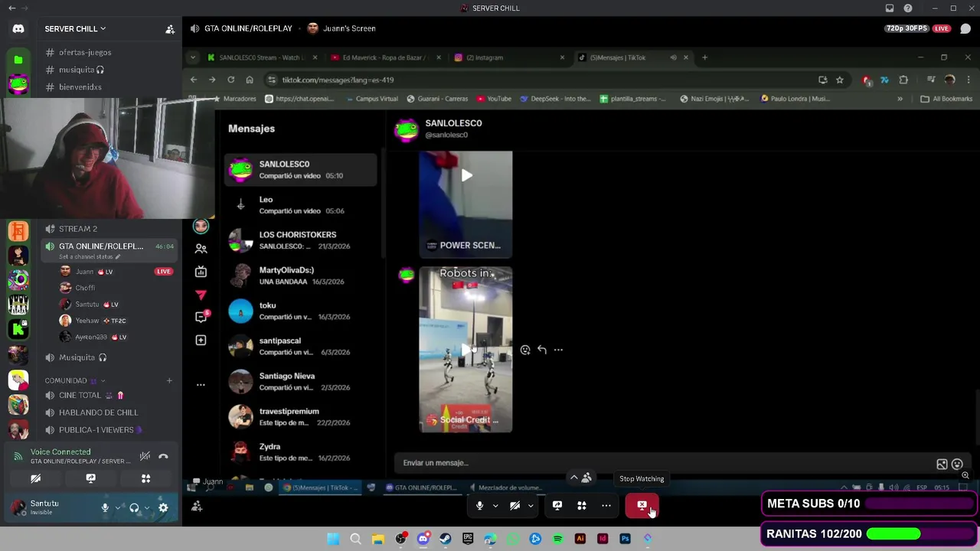Toggle noise suppression in Voice Connected panel
Image resolution: width=980 pixels, height=551 pixels.
tap(145, 457)
